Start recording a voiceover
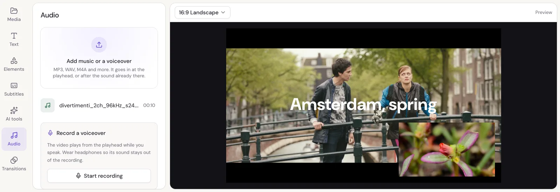Image resolution: width=560 pixels, height=192 pixels. click(x=99, y=176)
